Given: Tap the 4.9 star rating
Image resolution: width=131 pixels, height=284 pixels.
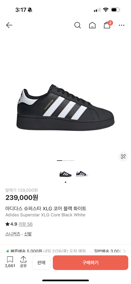Looking at the screenshot, I should 11,224.
